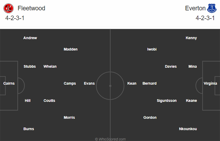Open the Fleetwood team name link

point(31,8)
